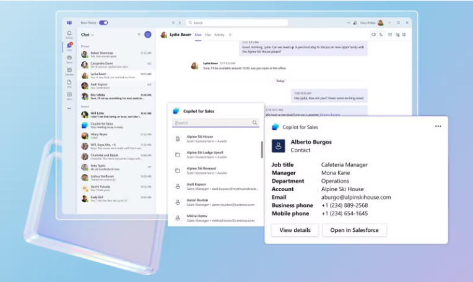Image resolution: width=473 pixels, height=282 pixels.
Task: Click Open in Salesforce button
Action: (x=354, y=230)
